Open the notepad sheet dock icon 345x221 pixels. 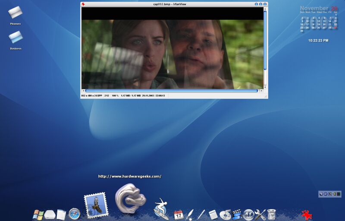(213, 215)
